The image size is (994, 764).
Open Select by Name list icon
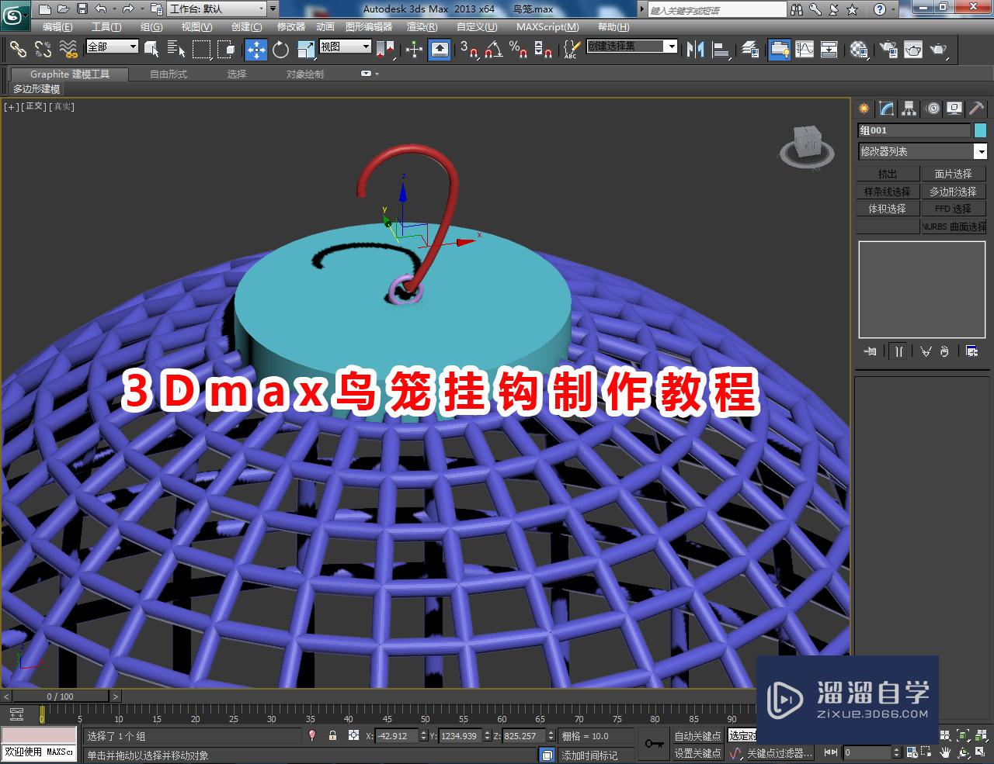coord(176,49)
